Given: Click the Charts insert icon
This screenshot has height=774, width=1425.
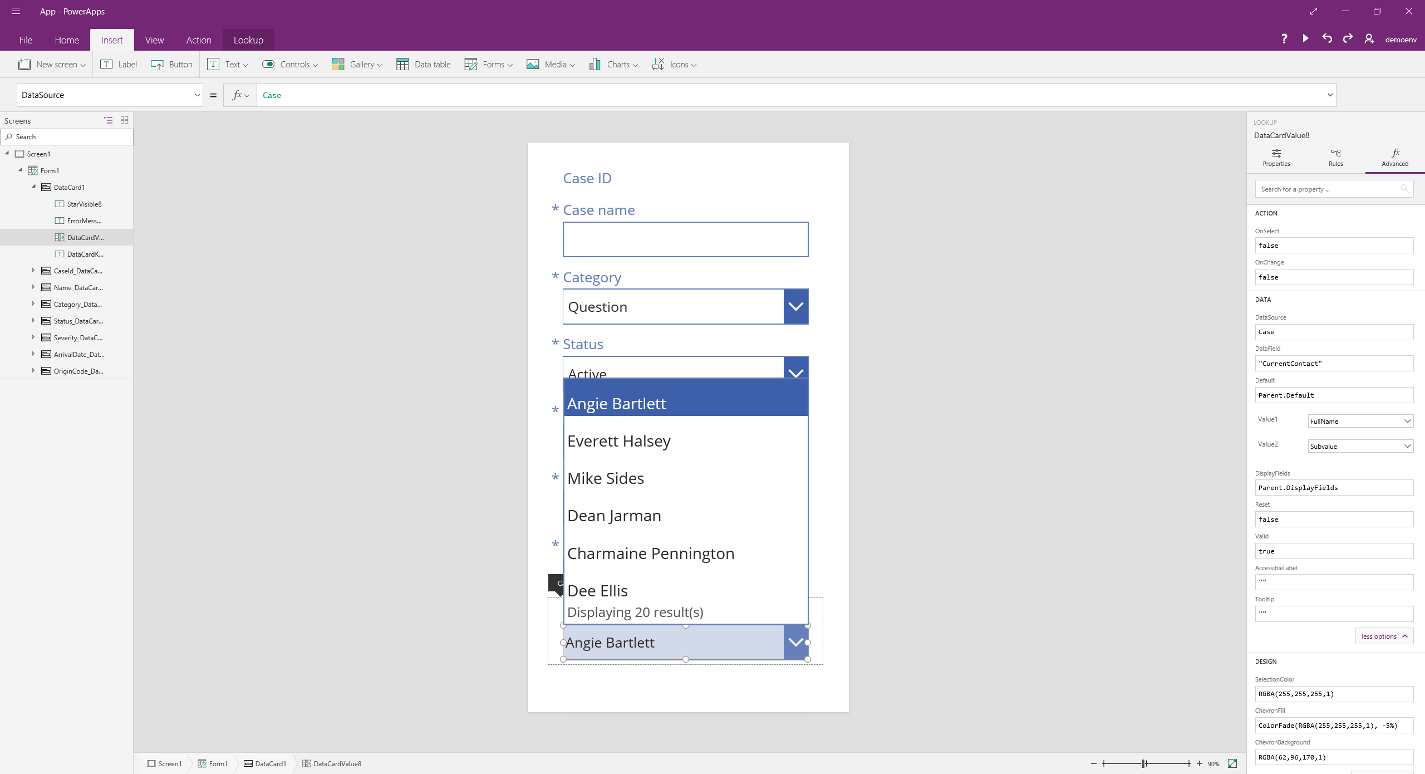Looking at the screenshot, I should 592,64.
